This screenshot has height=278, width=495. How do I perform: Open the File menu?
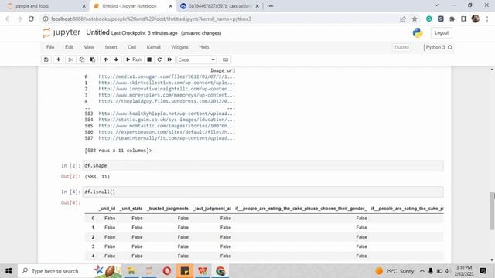[50, 47]
